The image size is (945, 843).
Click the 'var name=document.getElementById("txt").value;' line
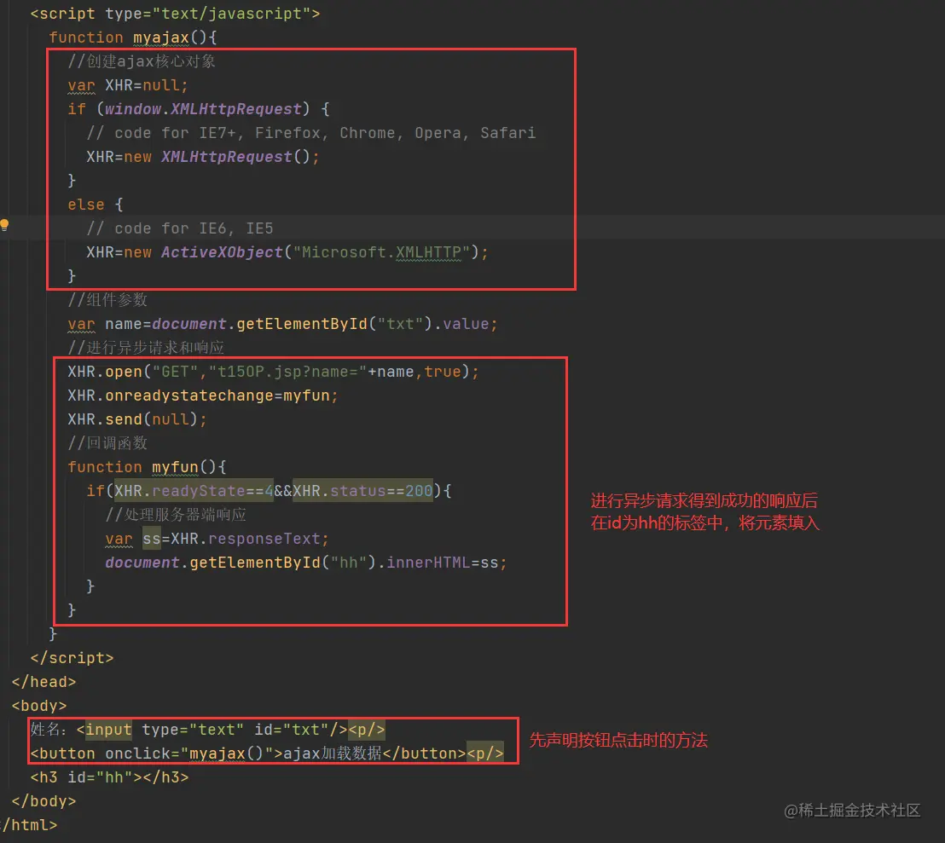coord(282,323)
